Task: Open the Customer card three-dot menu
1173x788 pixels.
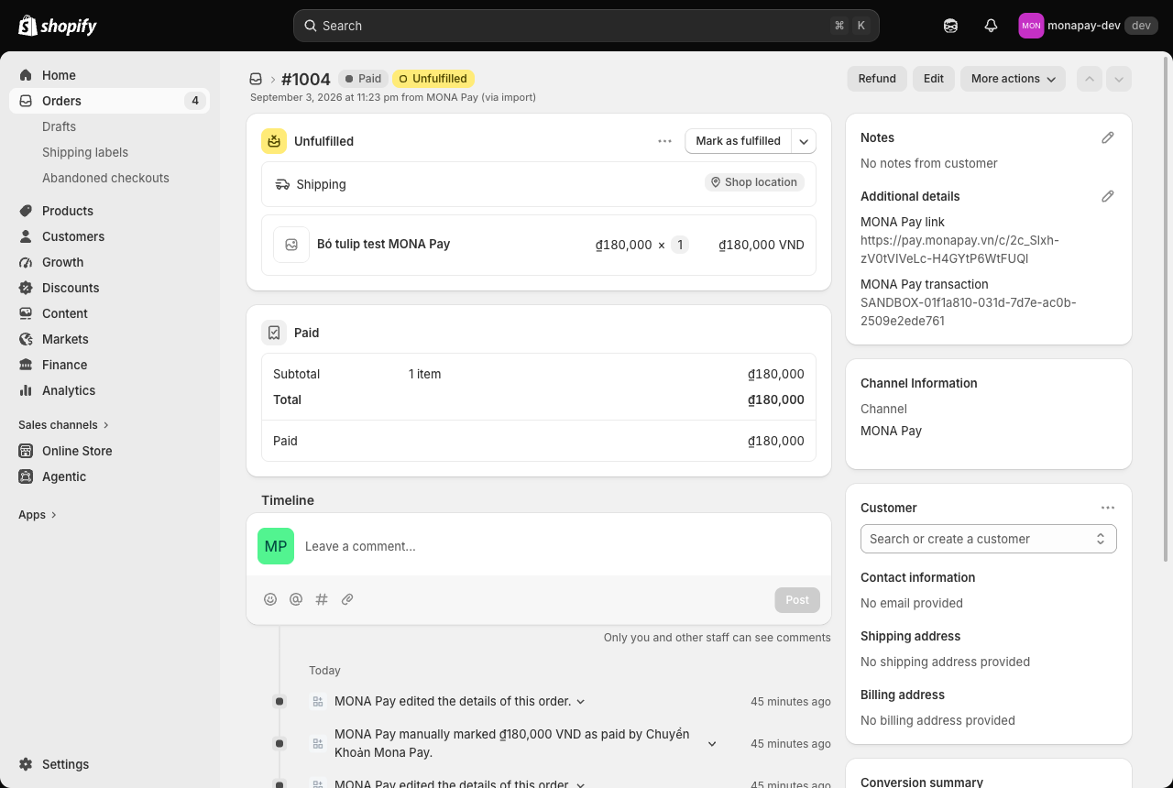Action: (1108, 508)
